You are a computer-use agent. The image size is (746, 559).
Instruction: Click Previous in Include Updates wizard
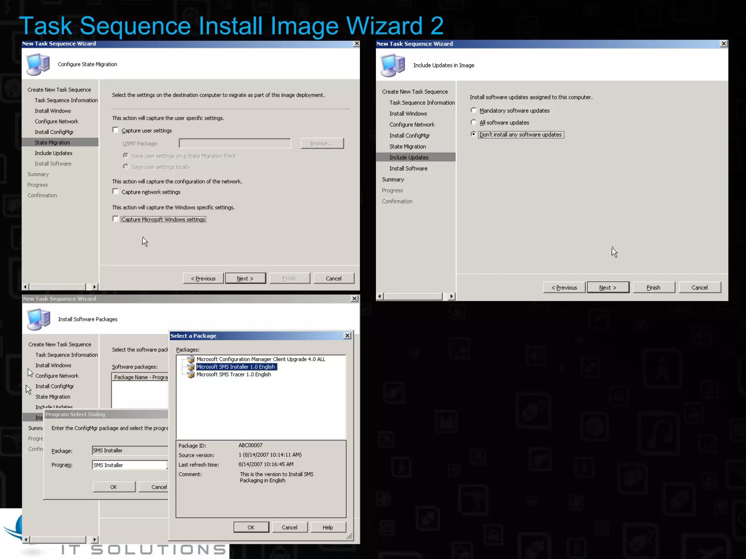click(x=564, y=288)
